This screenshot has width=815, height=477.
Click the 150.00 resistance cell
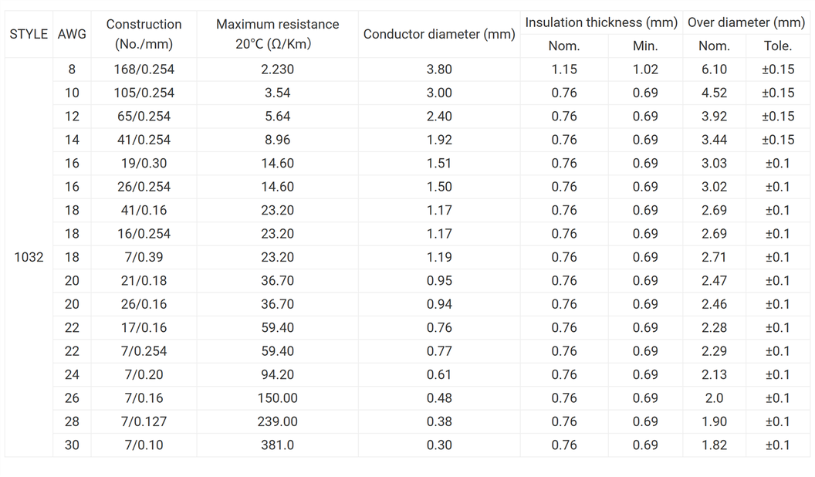click(277, 398)
